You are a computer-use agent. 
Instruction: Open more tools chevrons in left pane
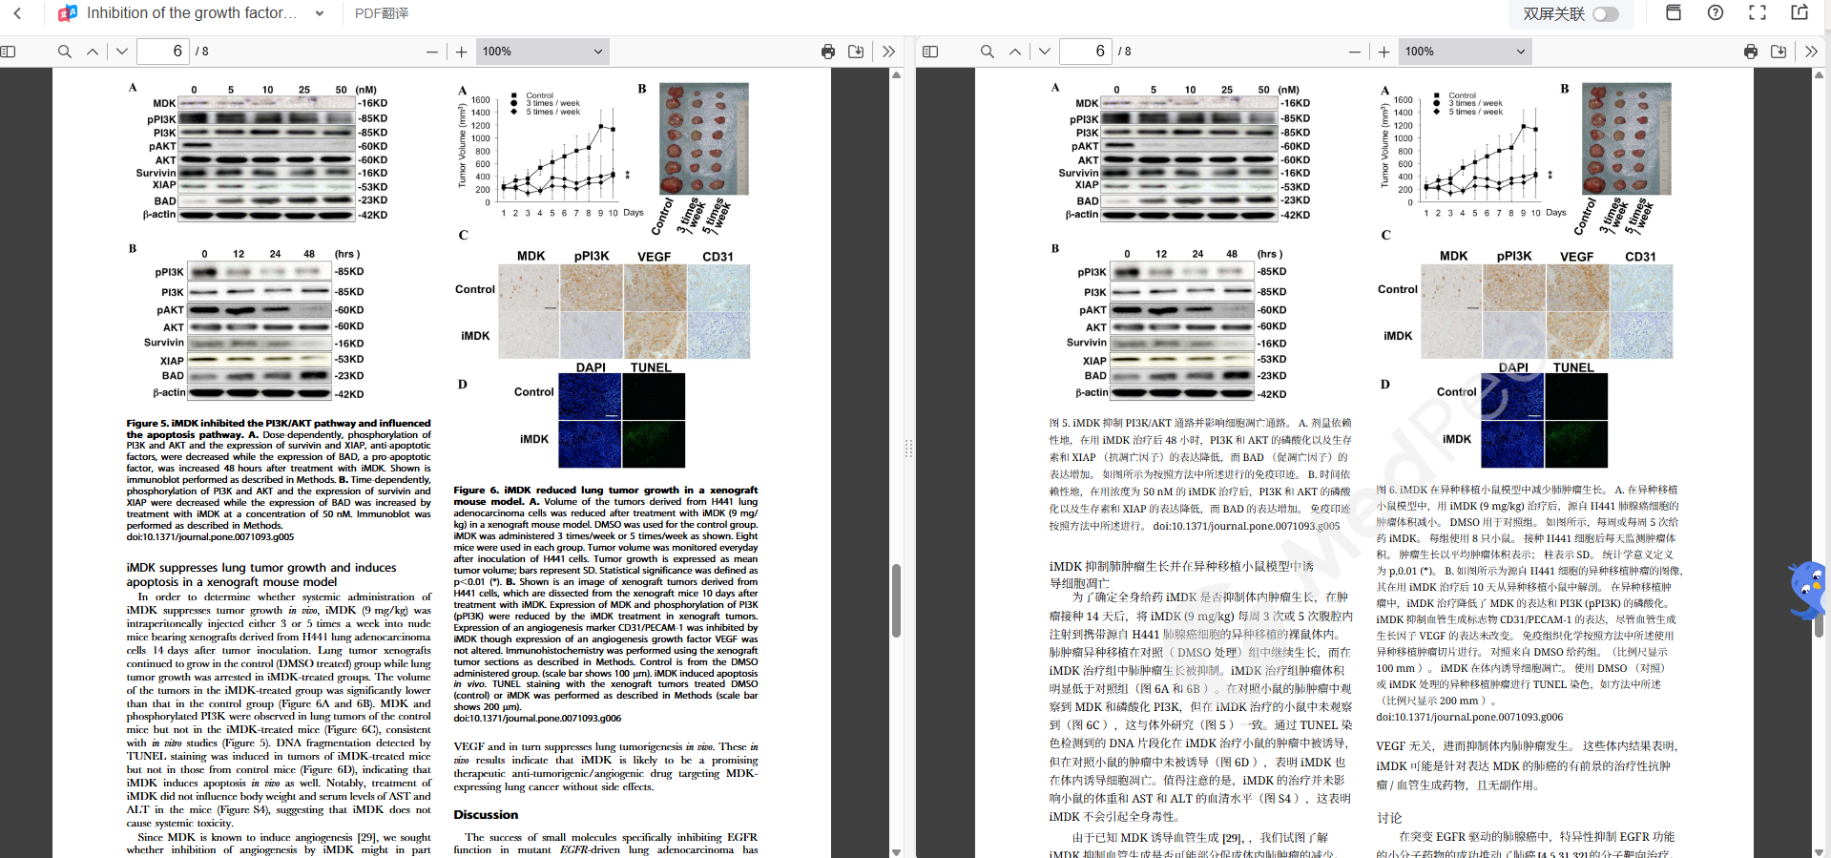[889, 52]
